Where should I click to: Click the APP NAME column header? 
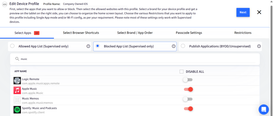pyautogui.click(x=21, y=72)
